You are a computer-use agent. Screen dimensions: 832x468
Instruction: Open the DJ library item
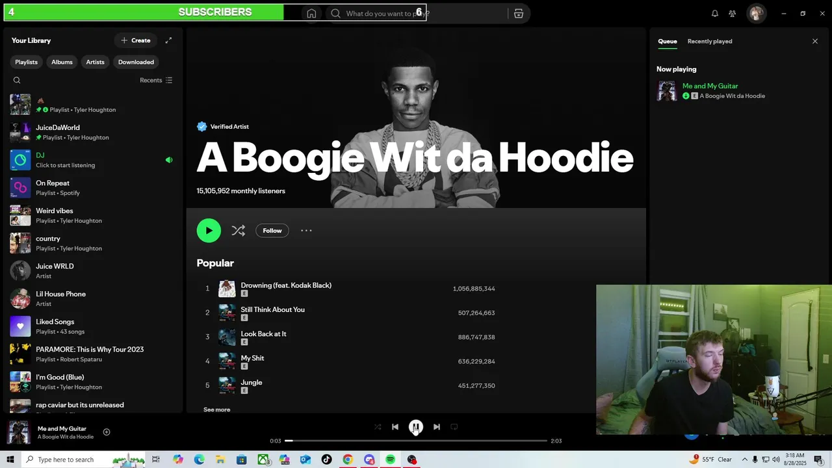(92, 160)
